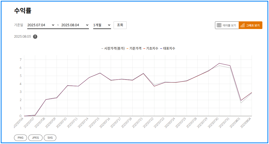Click the help question mark icon
The image size is (269, 144).
click(x=35, y=37)
